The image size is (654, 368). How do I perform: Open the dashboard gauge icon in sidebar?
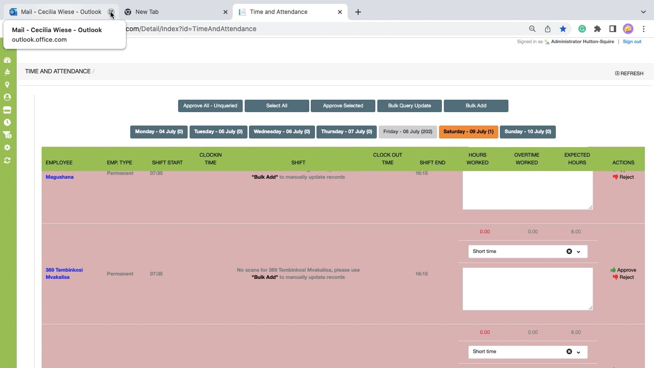pos(7,60)
